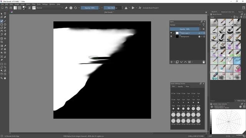The height and width of the screenshot is (138, 246).
Task: Save the document from toolbar
Action: coord(11,8)
